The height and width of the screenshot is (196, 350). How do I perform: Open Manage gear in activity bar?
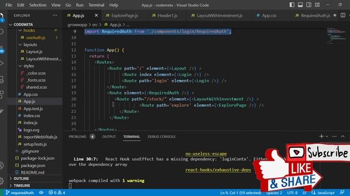point(1,180)
